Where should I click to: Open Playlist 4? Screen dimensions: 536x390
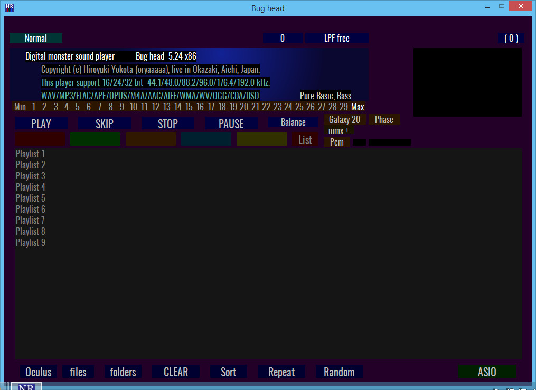click(x=30, y=187)
